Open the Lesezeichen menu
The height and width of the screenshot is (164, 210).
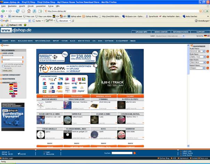[x=41, y=6]
